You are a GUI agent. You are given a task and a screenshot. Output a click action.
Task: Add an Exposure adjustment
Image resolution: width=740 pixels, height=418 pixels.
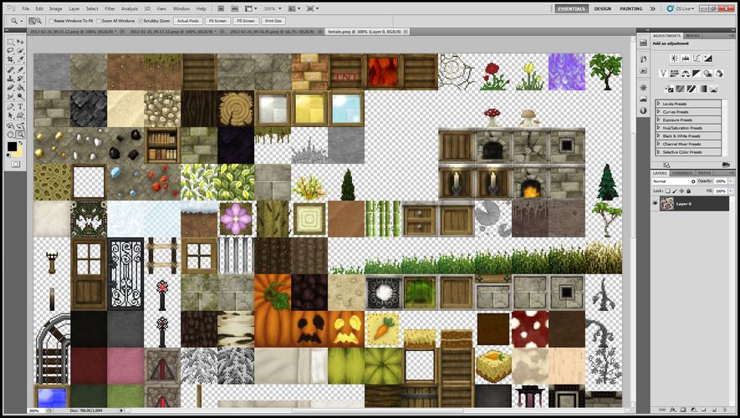pyautogui.click(x=708, y=58)
